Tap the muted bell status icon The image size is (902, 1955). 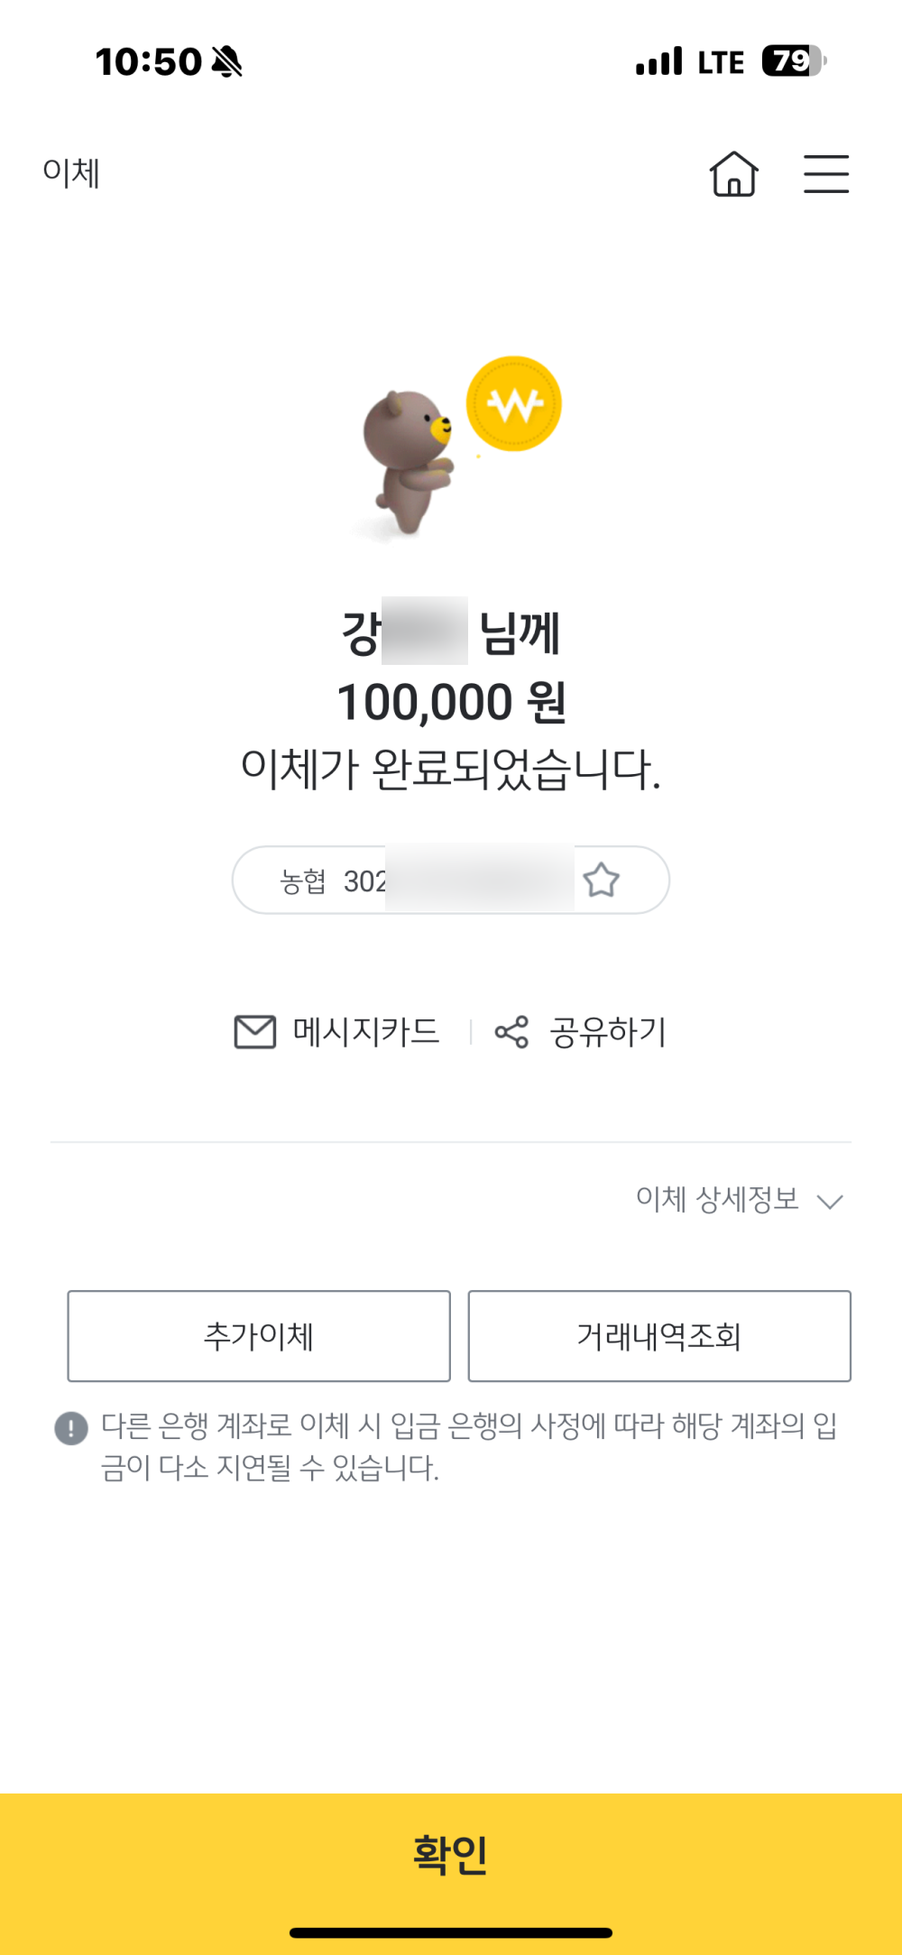pos(226,62)
